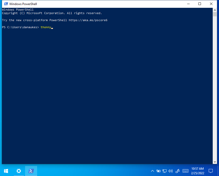Click the typed 'thonny' command text
Viewport: 219px width, 176px height.
pyautogui.click(x=46, y=27)
